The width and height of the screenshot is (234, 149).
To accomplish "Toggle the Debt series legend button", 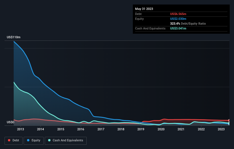I will coord(14,141).
